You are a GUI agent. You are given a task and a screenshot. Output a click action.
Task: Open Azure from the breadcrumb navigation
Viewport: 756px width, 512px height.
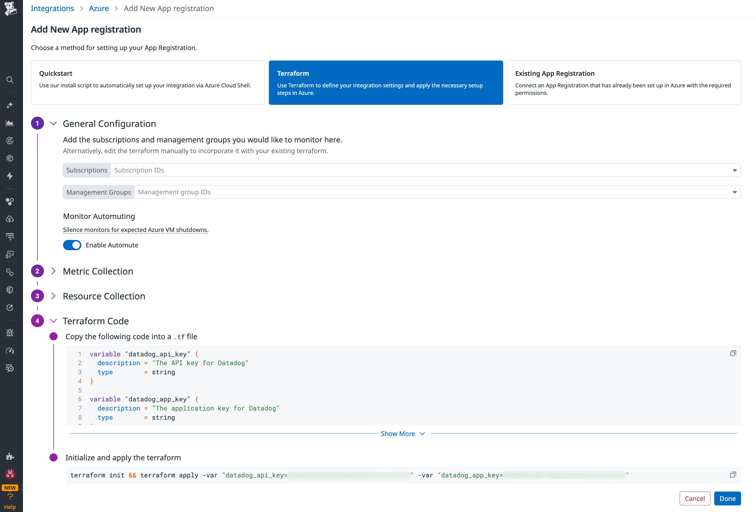pos(98,8)
